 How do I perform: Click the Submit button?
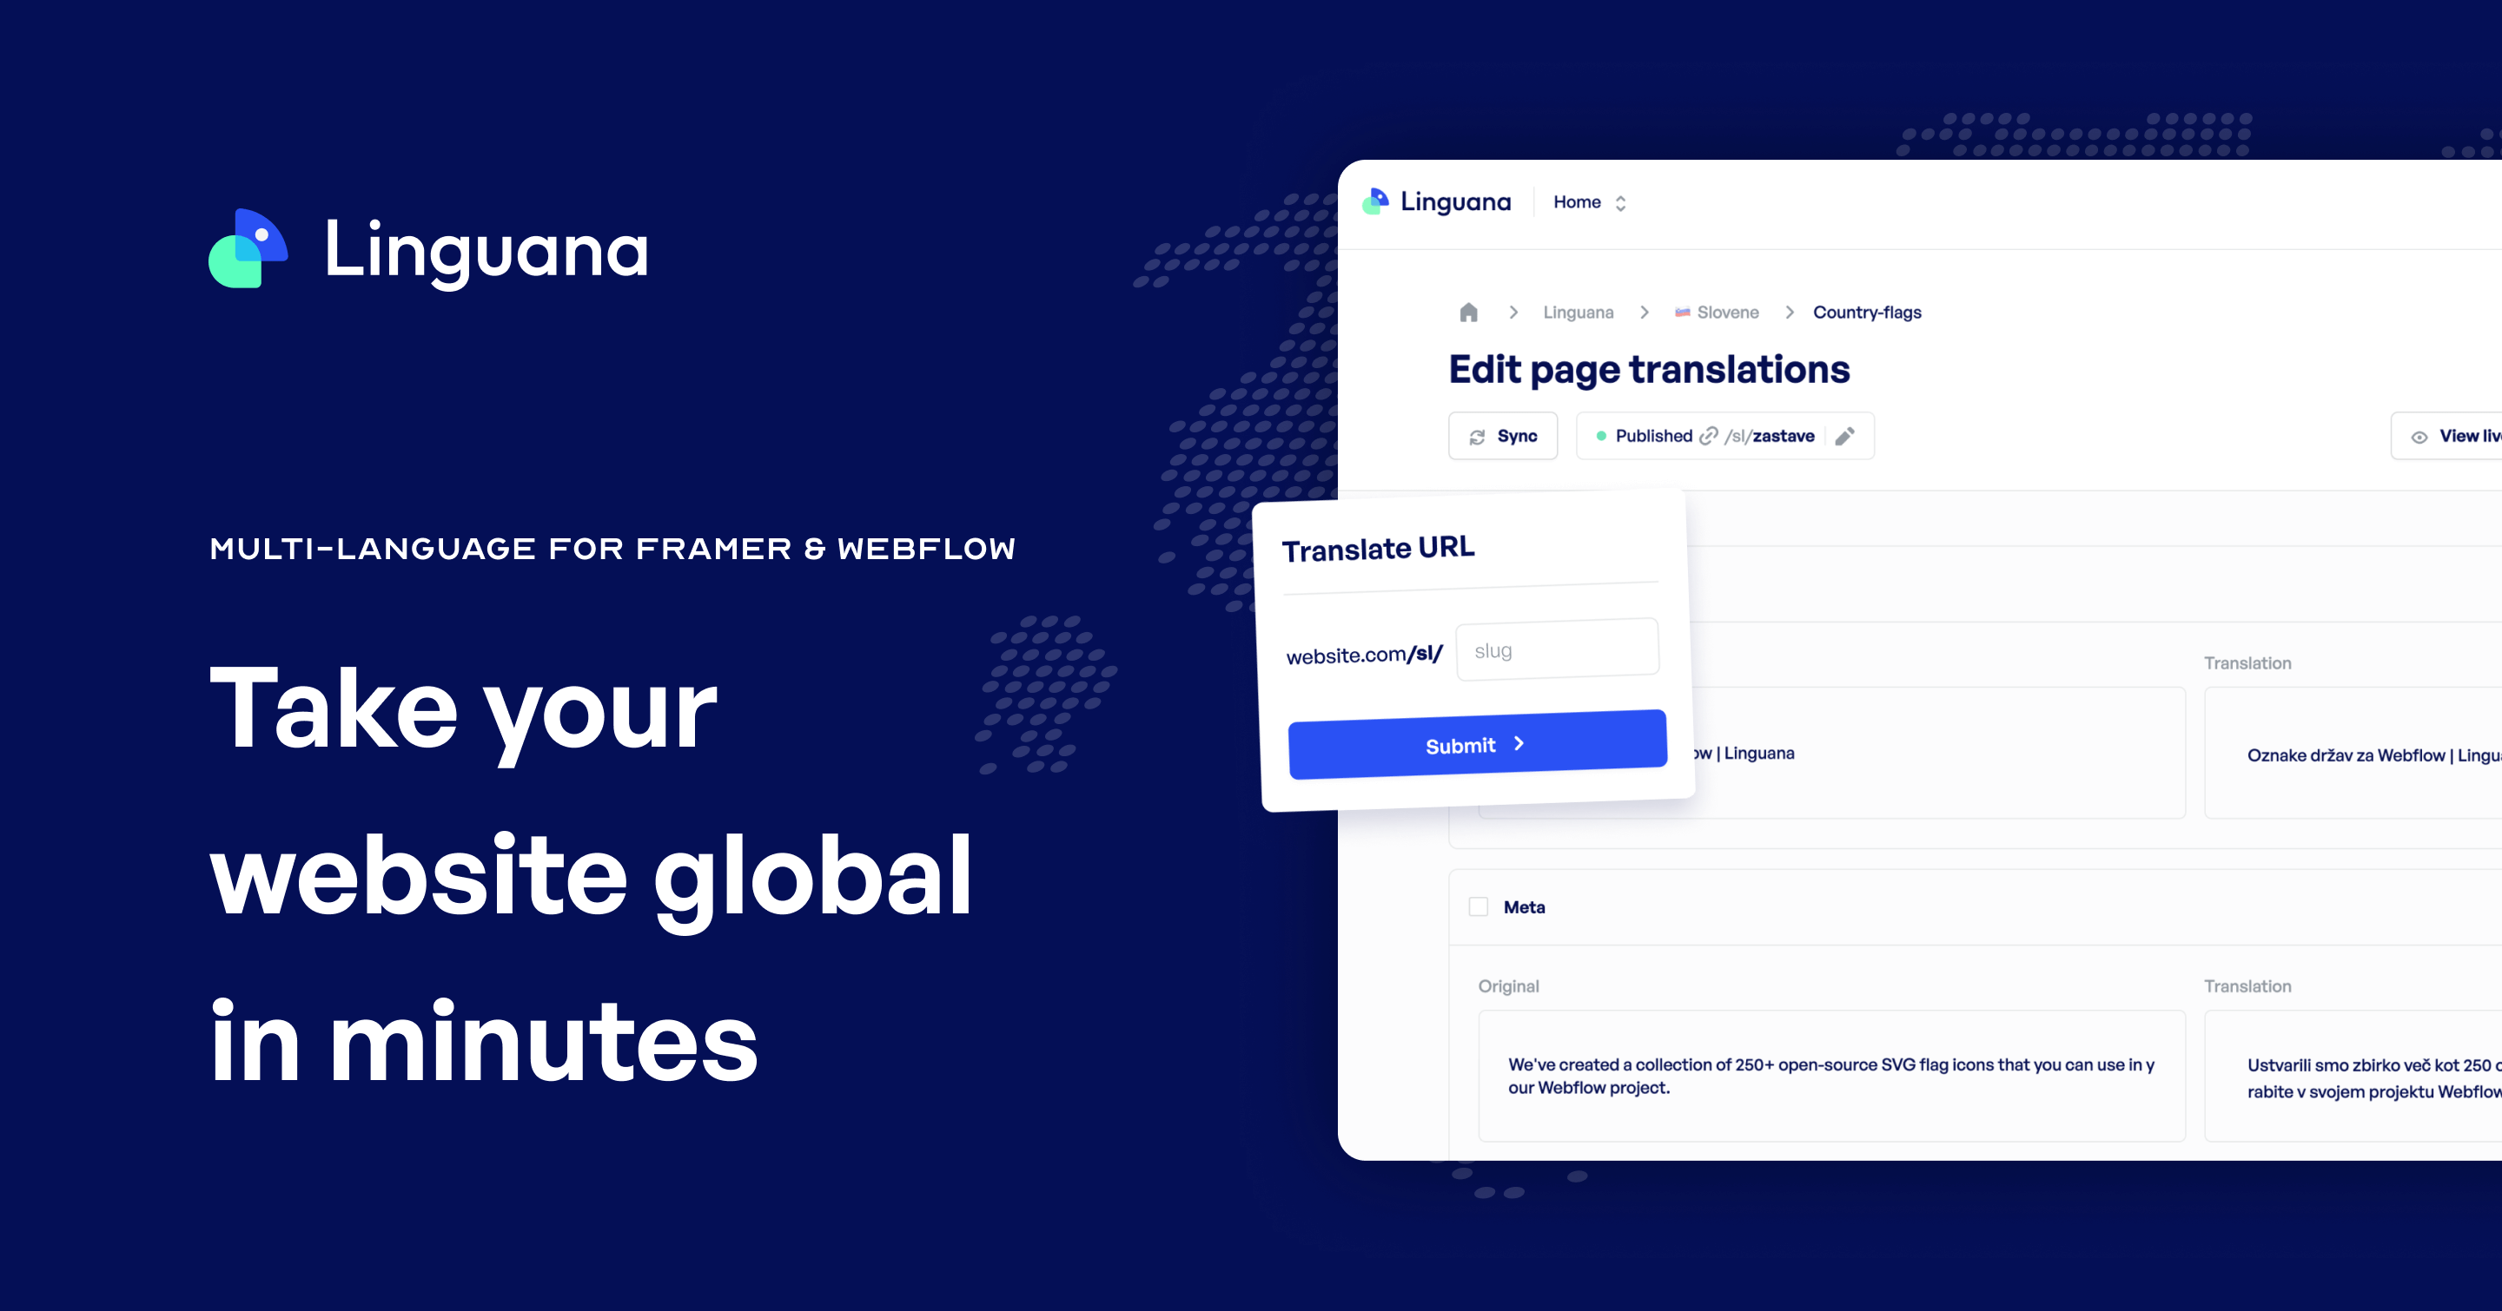point(1476,744)
